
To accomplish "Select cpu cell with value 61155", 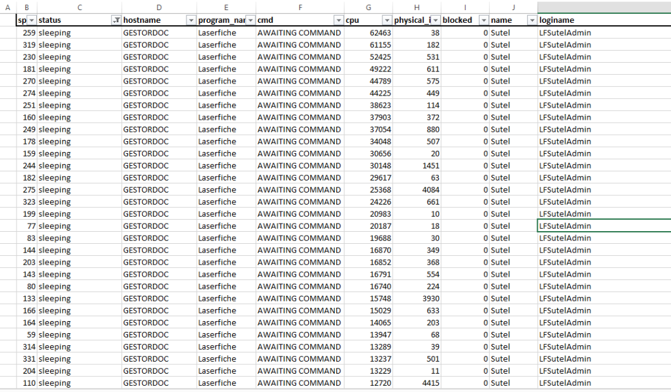I will (x=368, y=45).
